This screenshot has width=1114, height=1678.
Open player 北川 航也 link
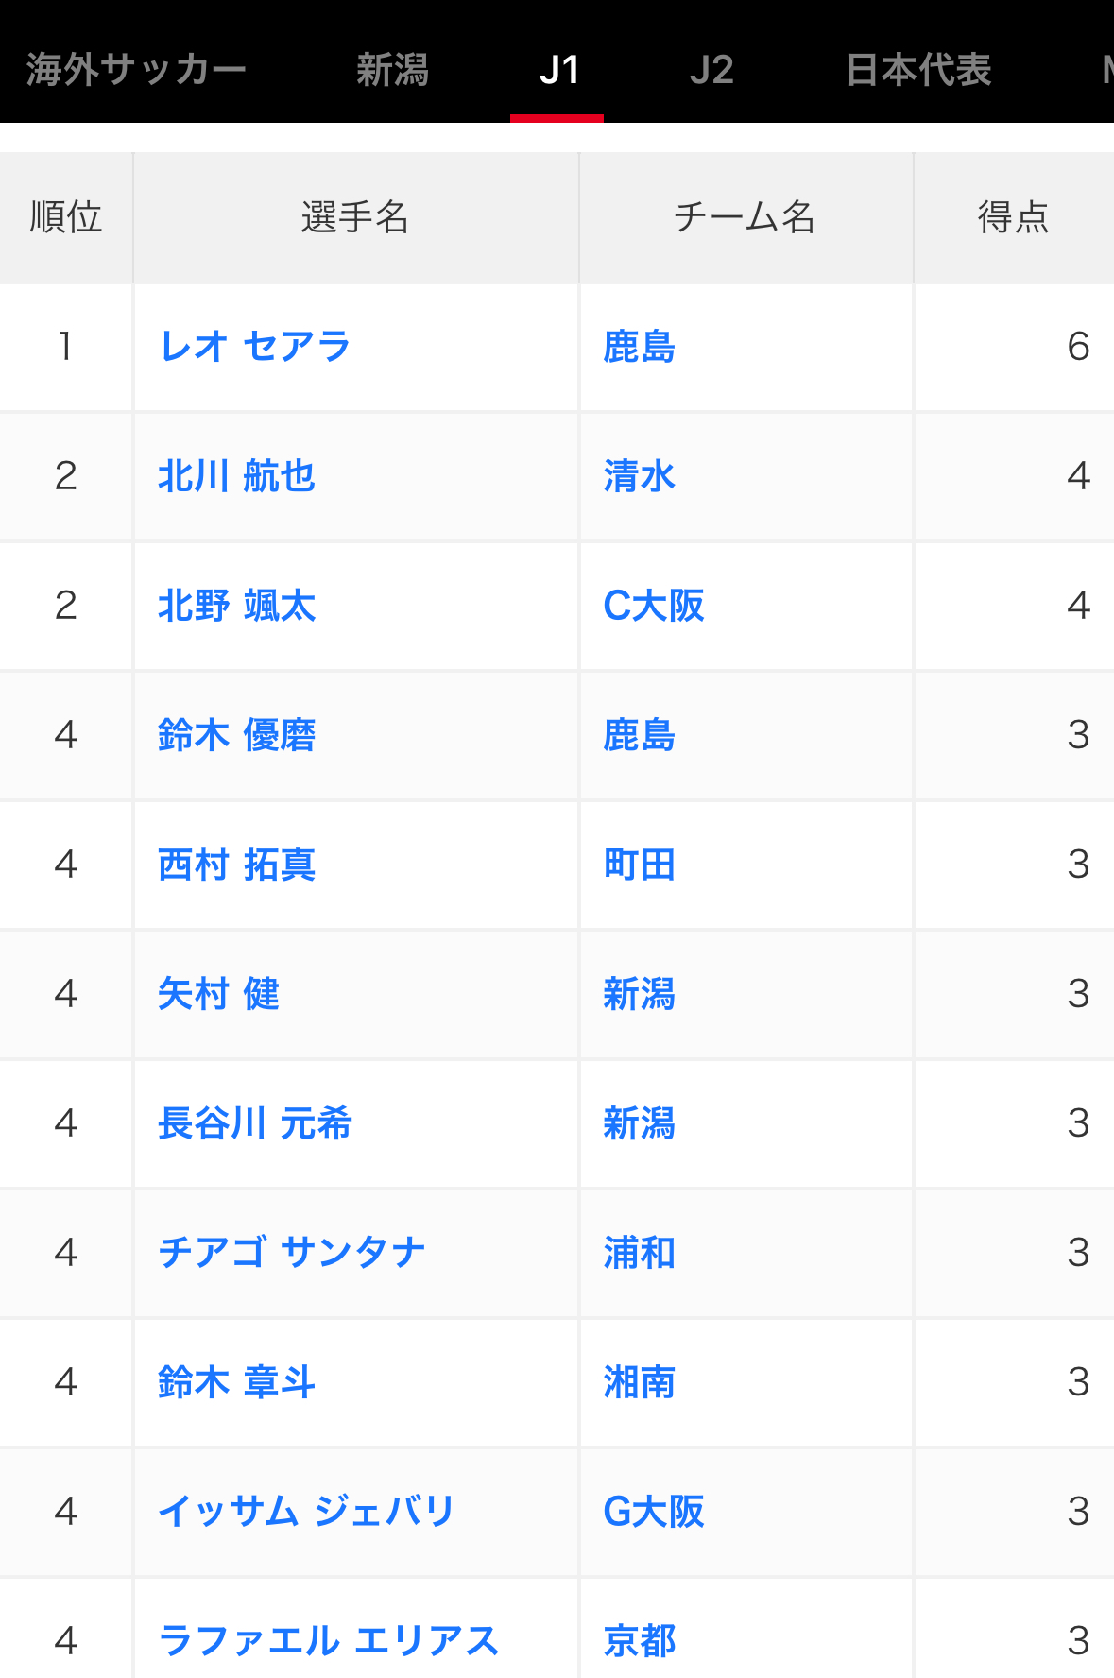236,476
